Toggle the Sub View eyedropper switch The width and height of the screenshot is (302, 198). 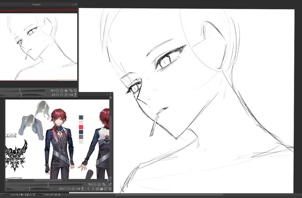pos(110,185)
